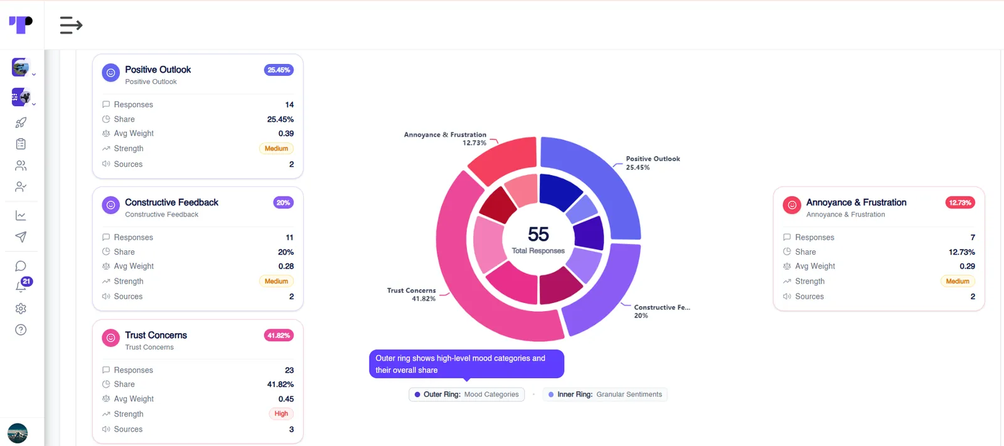The image size is (1004, 446).
Task: Open the user check icon
Action: (21, 187)
